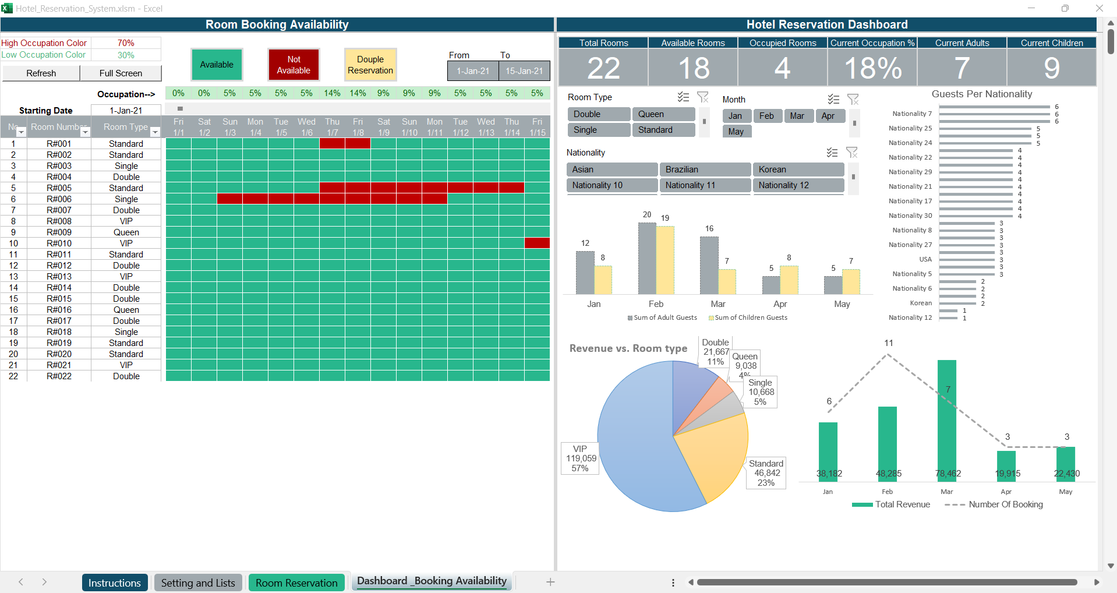Viewport: 1117px width, 593px height.
Task: Select the Starting Date cell 1-Jan-21
Action: 126,111
